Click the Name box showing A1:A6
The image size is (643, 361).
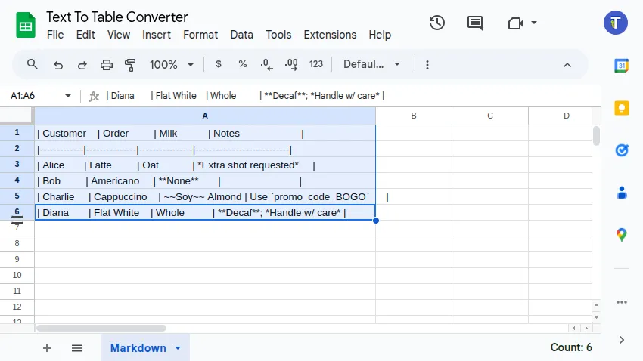coord(35,96)
